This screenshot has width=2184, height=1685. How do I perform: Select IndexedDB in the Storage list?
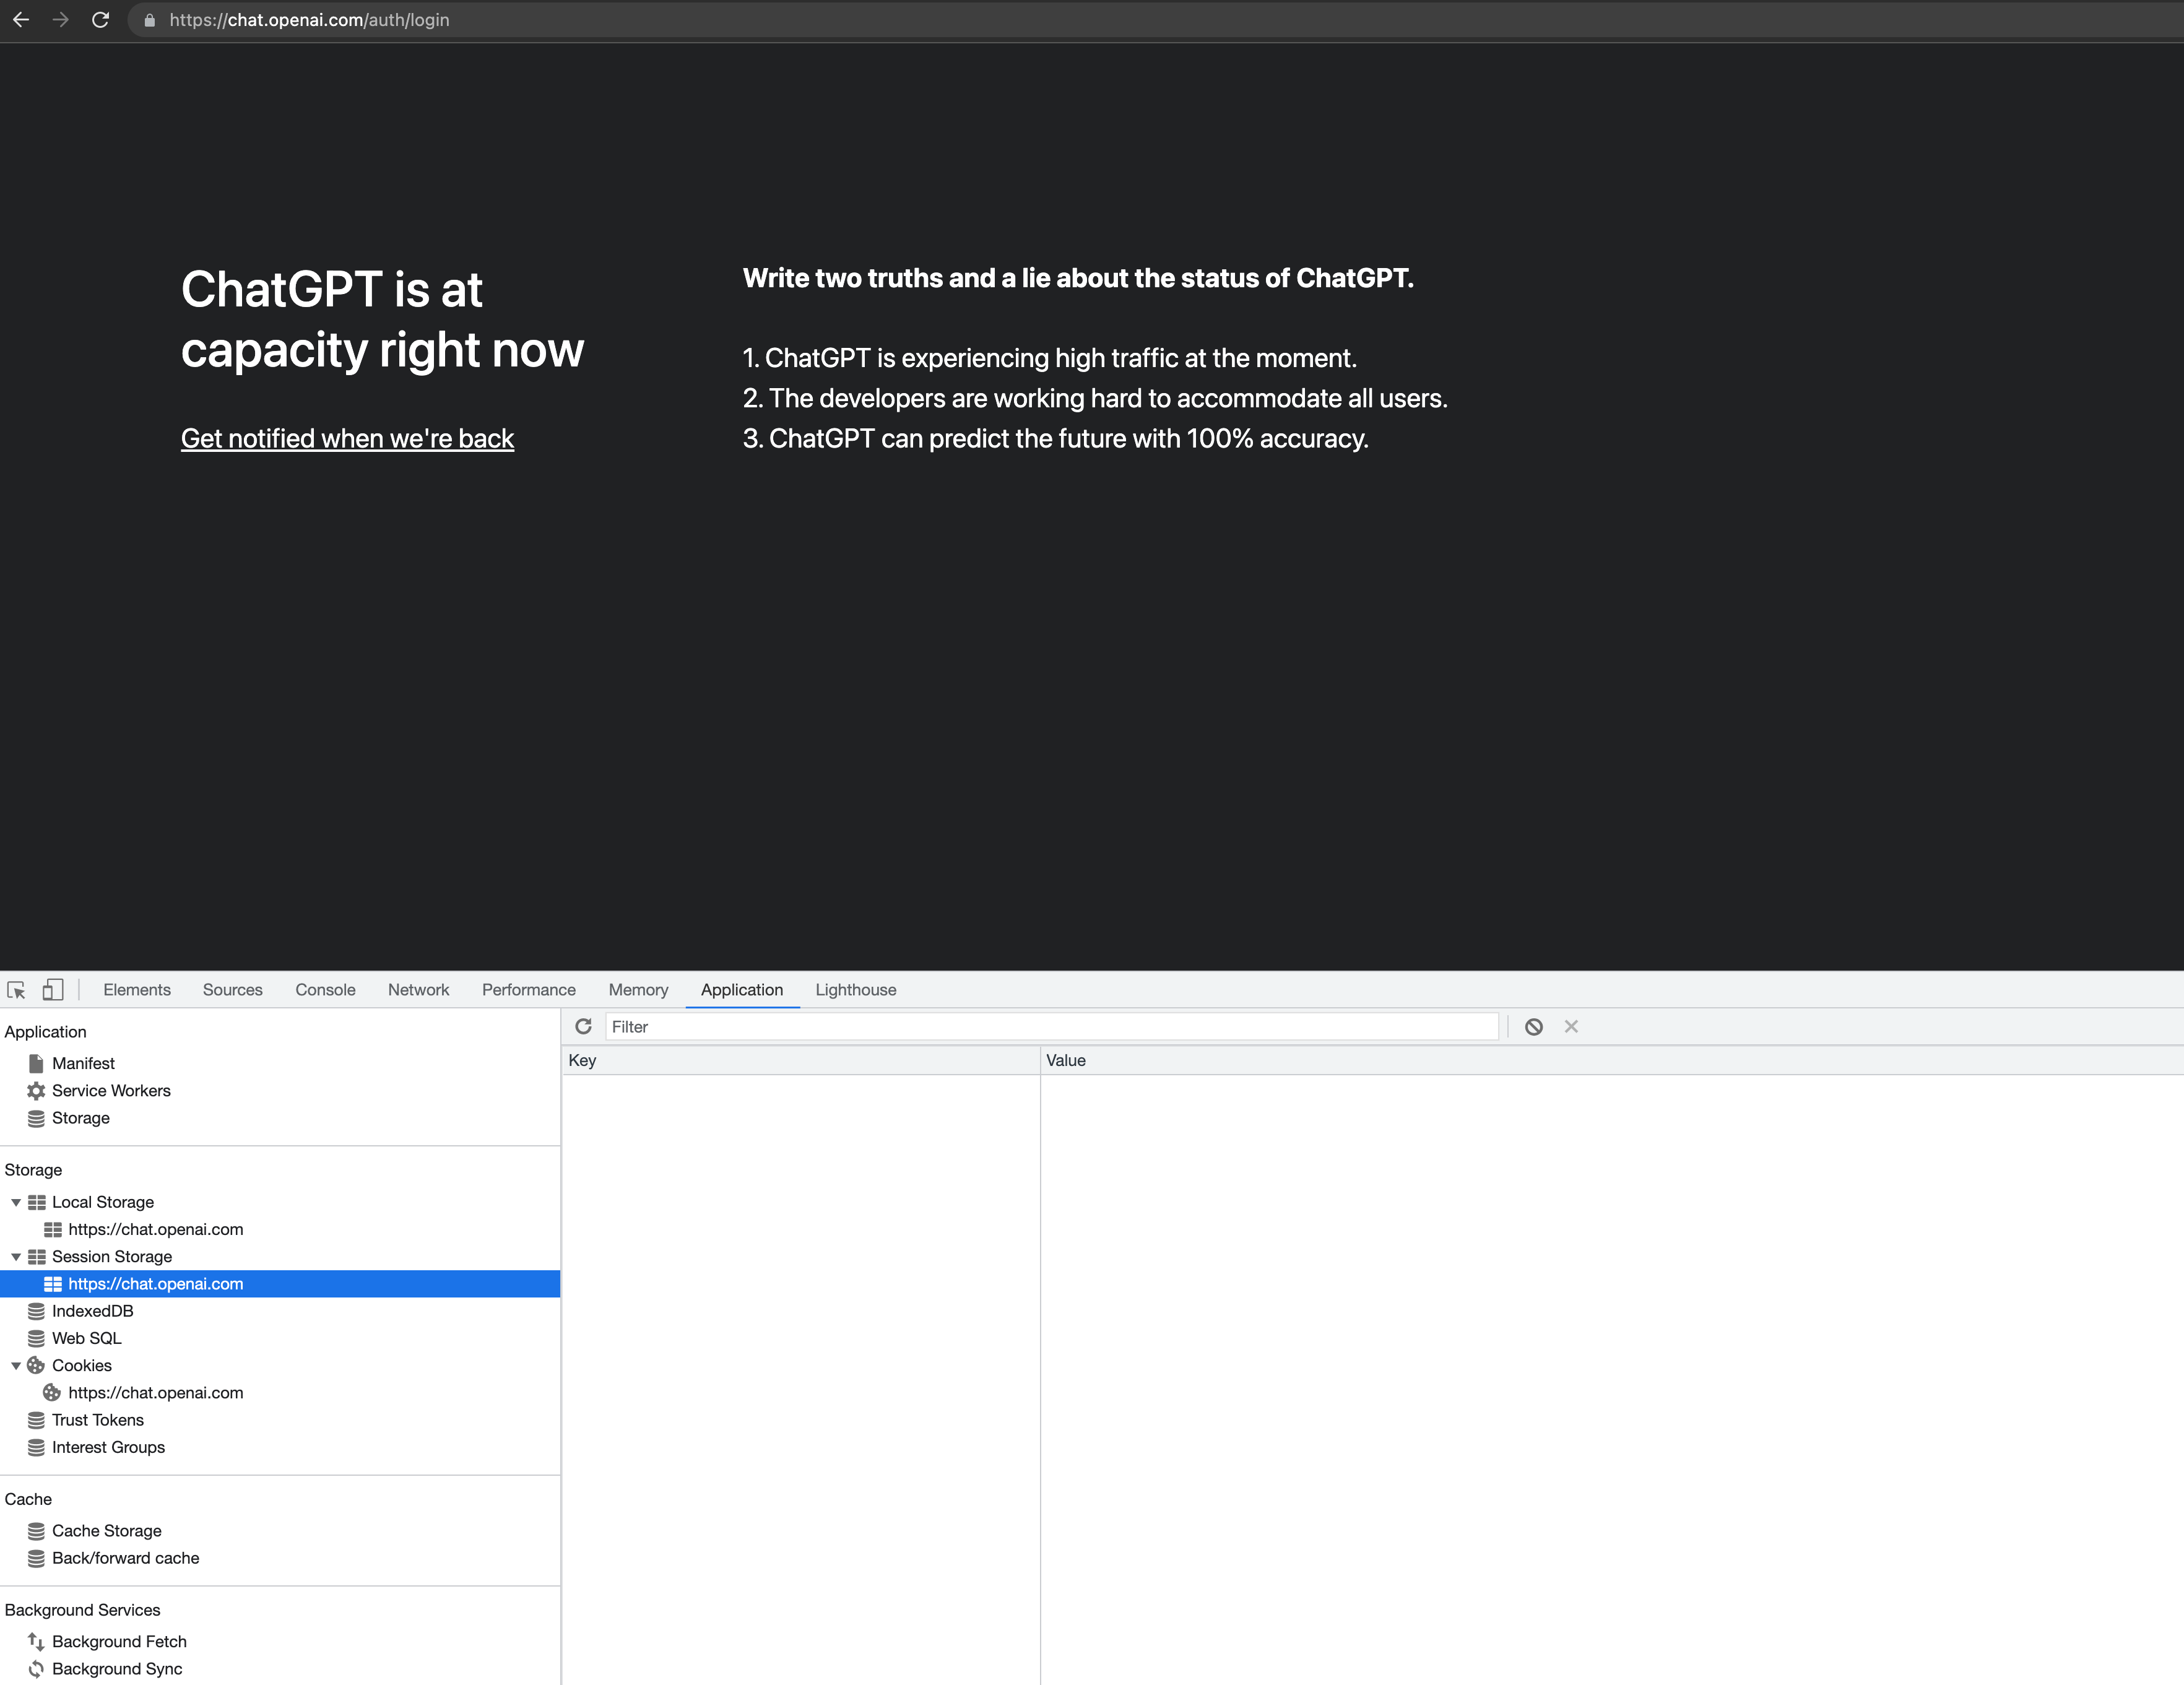pos(93,1311)
